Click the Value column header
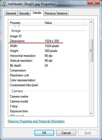This screenshot has height=140, width=102. 64,23
